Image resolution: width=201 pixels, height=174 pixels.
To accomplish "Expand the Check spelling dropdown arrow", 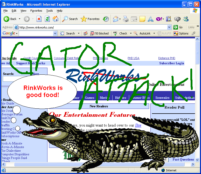I will tap(131, 33).
